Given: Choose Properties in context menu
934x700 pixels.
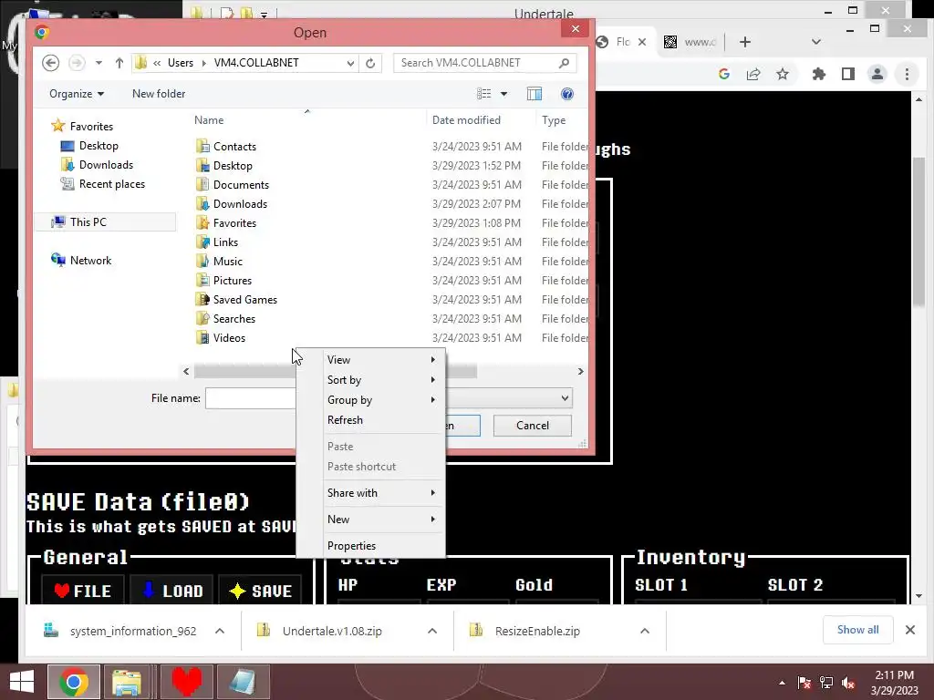Looking at the screenshot, I should pos(370,545).
